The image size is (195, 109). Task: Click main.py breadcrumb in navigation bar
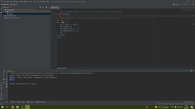14,5
